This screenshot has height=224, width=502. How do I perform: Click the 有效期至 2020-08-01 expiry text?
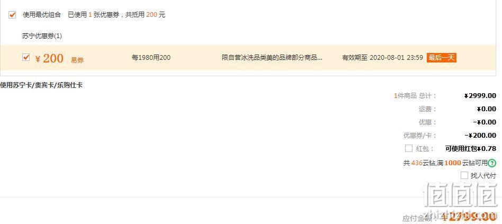pyautogui.click(x=382, y=58)
